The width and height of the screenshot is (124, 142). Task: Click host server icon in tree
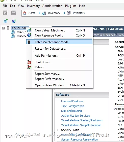8,28
